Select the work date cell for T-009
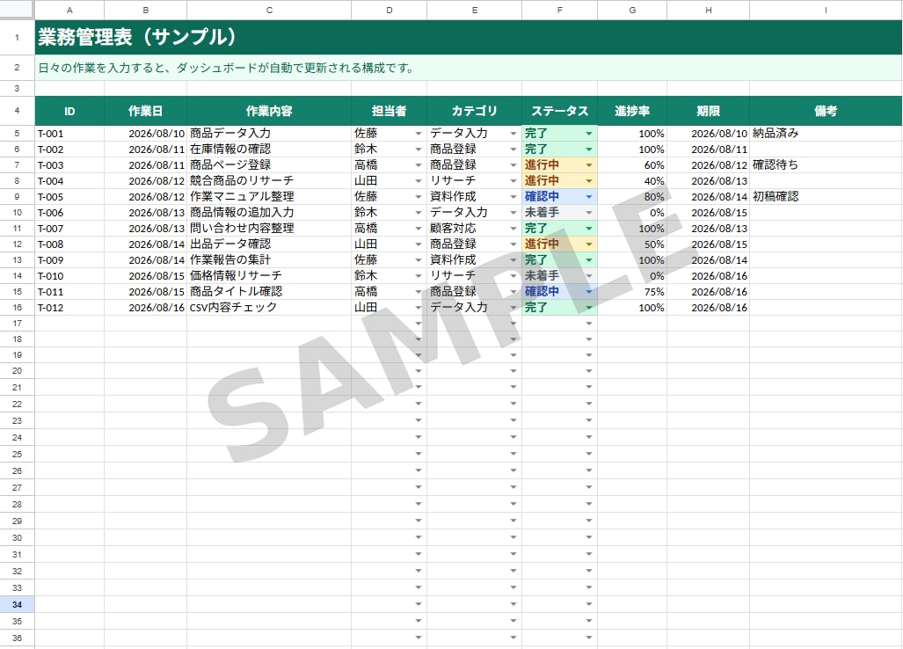Screen dimensions: 903x649 click(146, 260)
